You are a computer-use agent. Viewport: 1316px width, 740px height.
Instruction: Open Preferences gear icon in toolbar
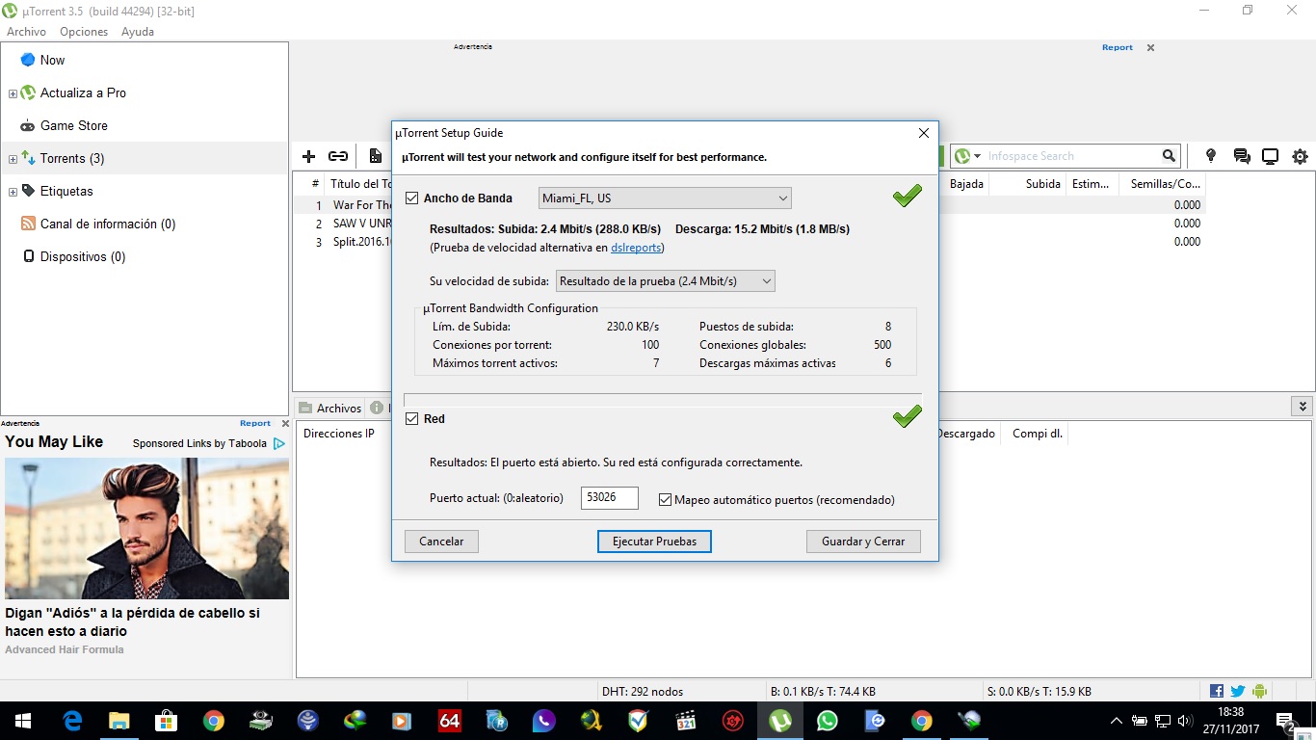tap(1300, 156)
